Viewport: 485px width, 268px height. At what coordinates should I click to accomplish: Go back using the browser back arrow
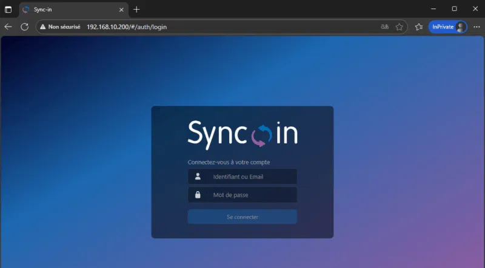(x=8, y=27)
